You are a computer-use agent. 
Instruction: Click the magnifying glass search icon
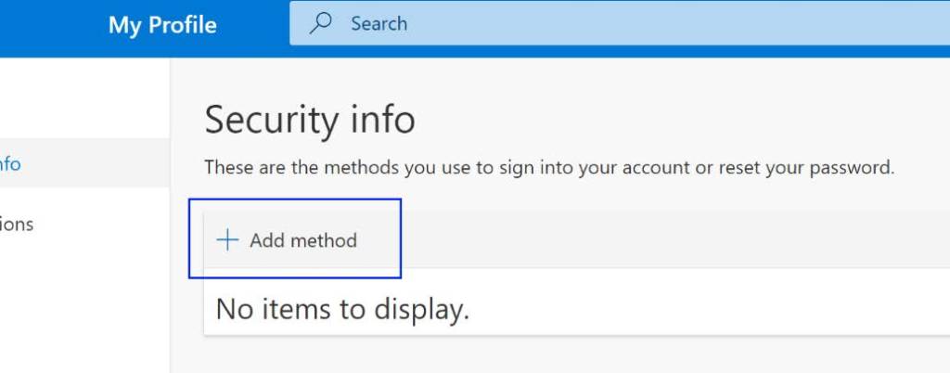coord(320,23)
